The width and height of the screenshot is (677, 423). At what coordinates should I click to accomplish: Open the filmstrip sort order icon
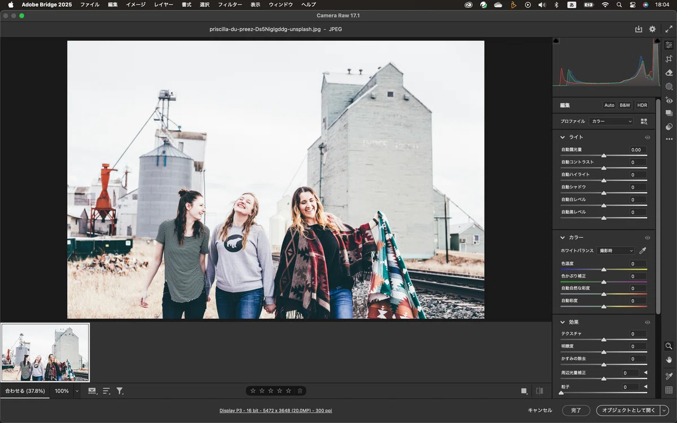click(106, 391)
